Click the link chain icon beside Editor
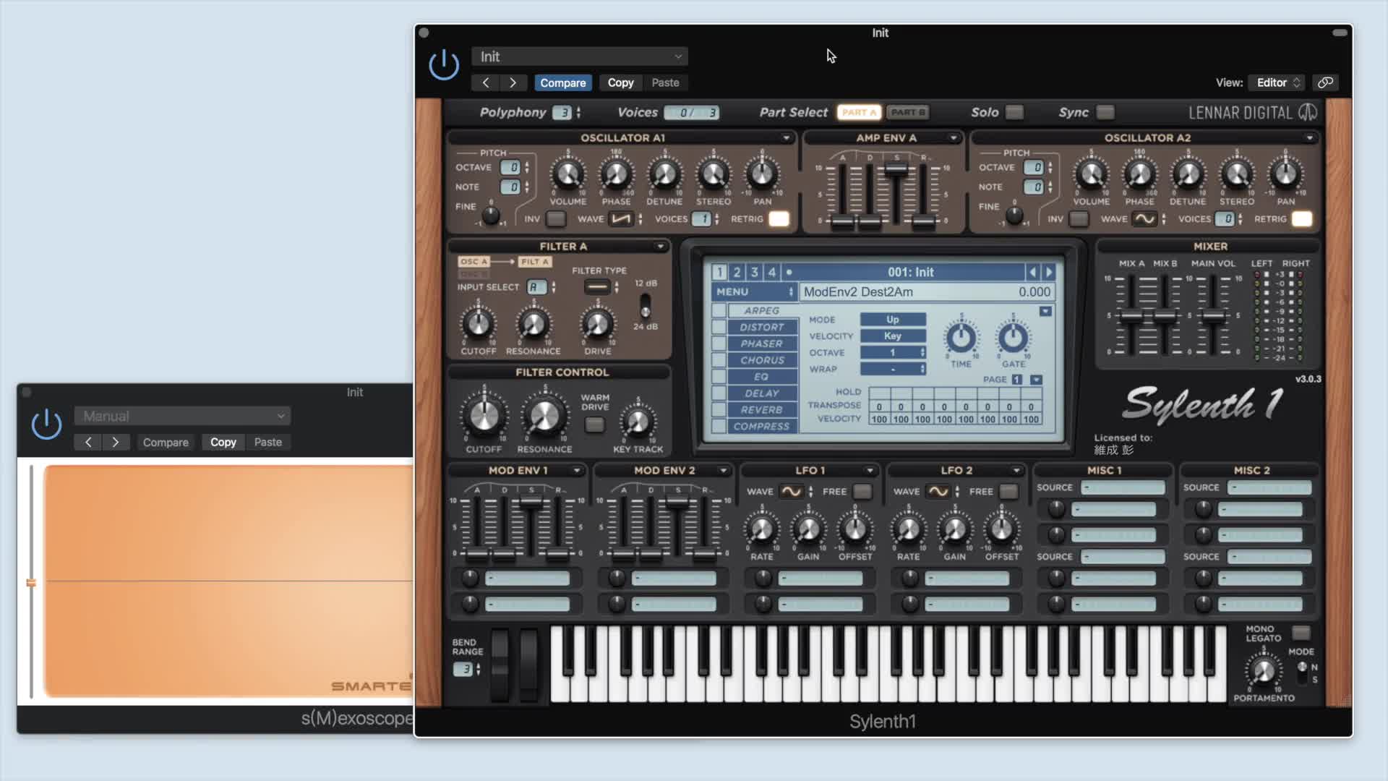Screen dimensions: 1388x781 coord(1325,82)
